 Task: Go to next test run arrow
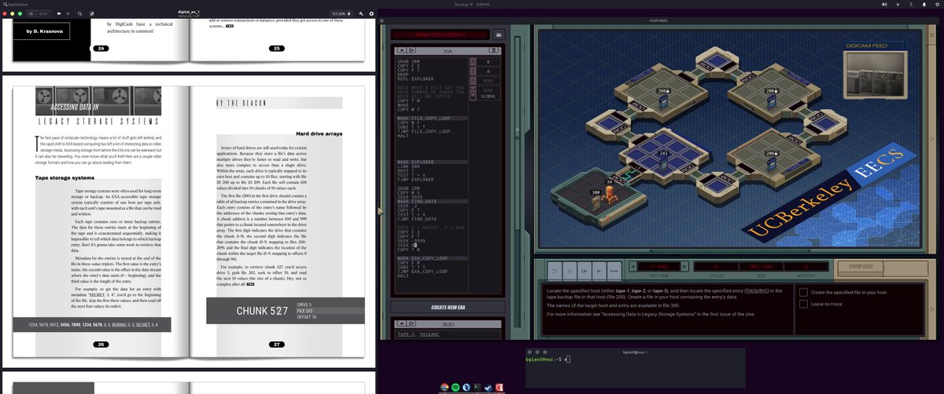coord(684,266)
